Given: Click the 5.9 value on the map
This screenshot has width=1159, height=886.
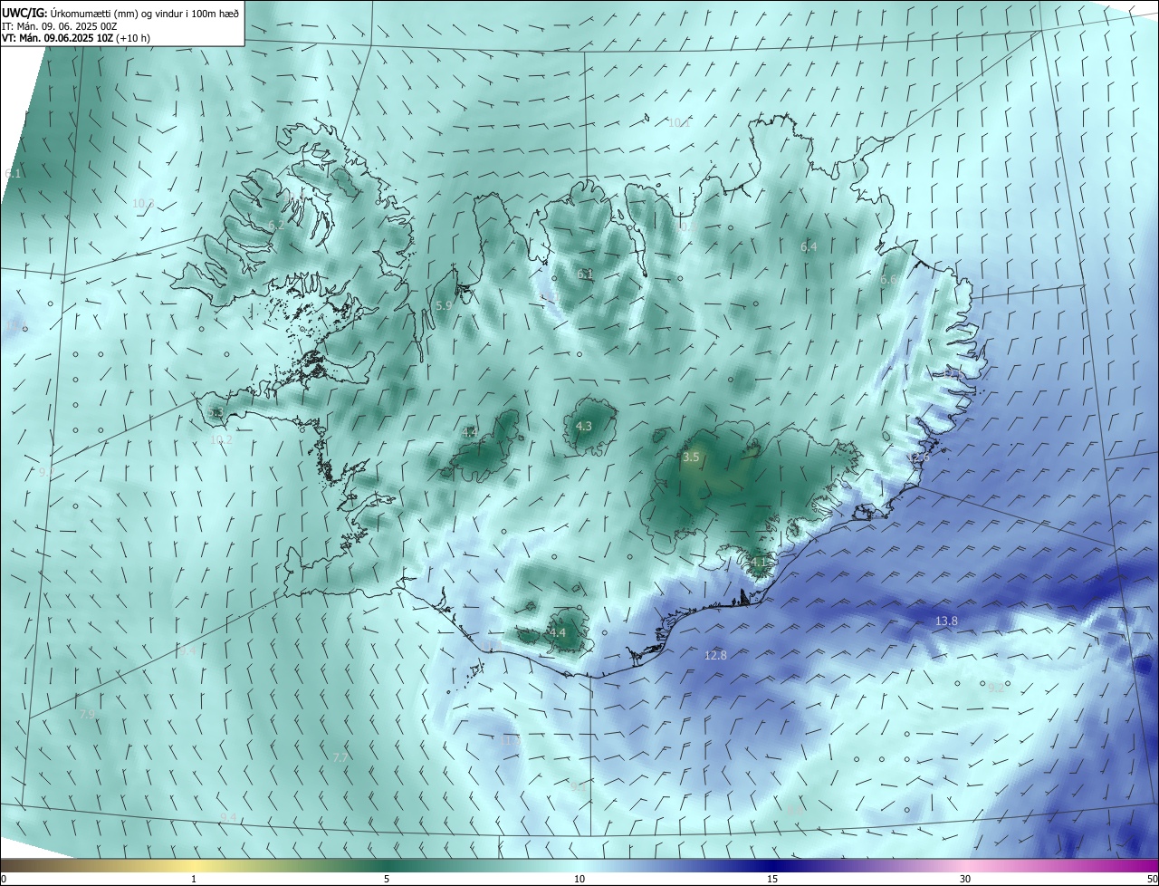Looking at the screenshot, I should tap(444, 306).
